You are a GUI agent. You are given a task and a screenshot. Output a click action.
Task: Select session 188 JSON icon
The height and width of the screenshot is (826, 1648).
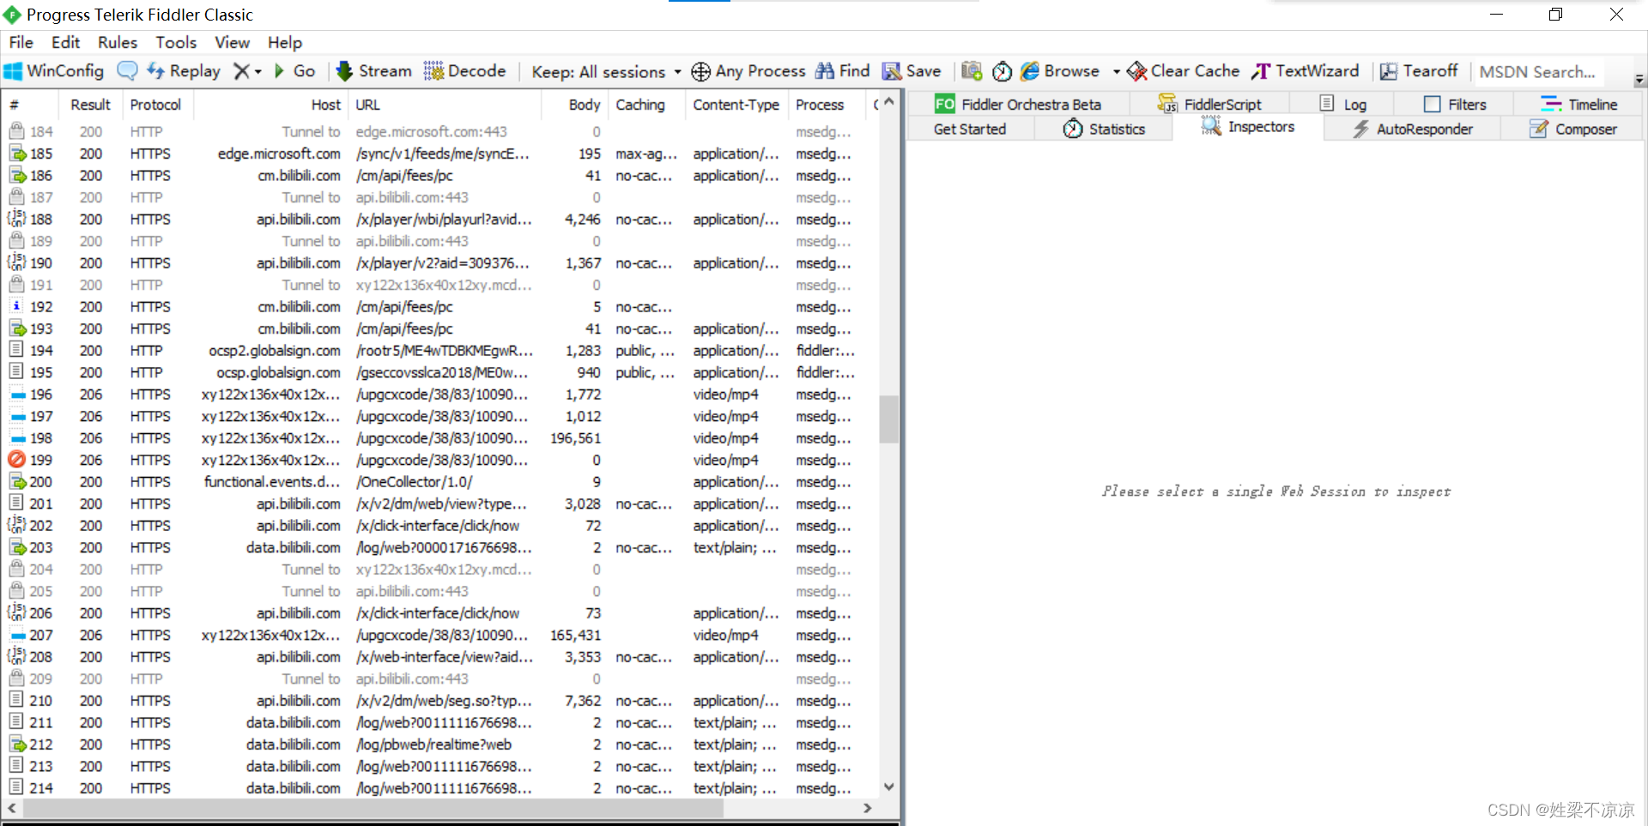[16, 219]
